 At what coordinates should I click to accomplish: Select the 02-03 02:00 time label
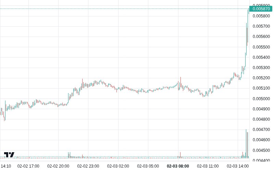pyautogui.click(x=118, y=166)
